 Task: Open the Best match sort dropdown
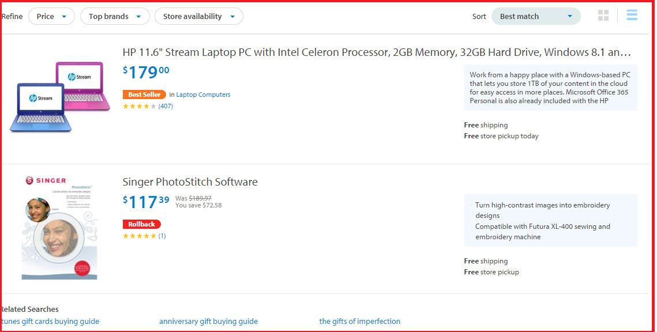click(x=536, y=16)
